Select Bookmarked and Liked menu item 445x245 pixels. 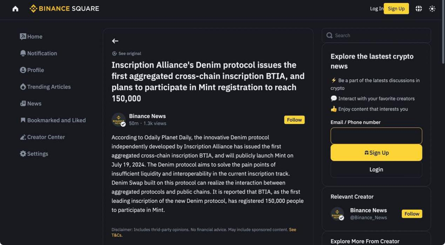[53, 120]
